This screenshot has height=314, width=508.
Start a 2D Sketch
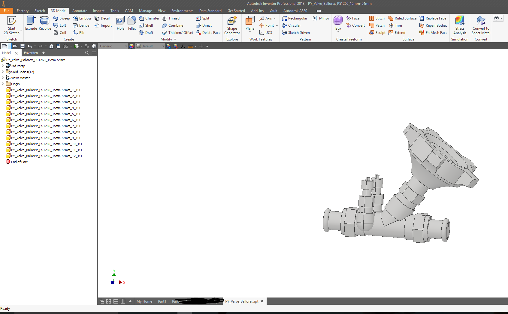click(x=12, y=25)
